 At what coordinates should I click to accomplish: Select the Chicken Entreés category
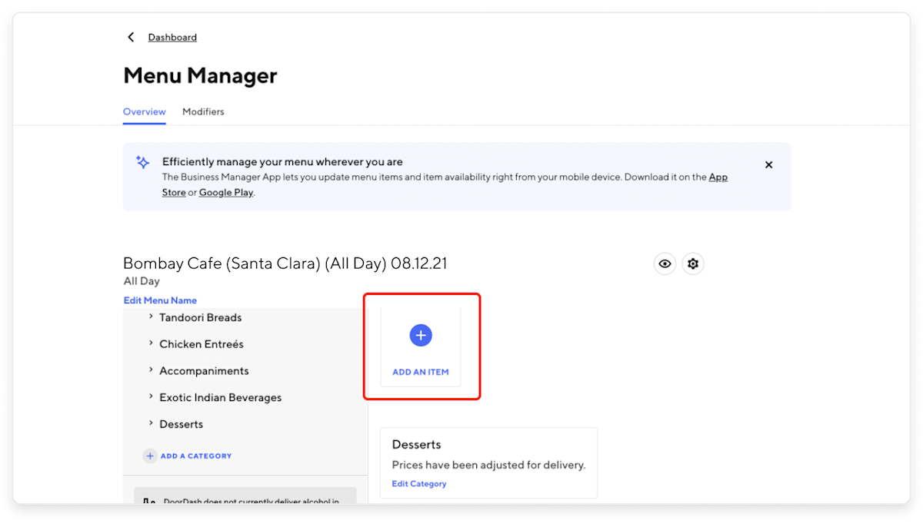[202, 344]
